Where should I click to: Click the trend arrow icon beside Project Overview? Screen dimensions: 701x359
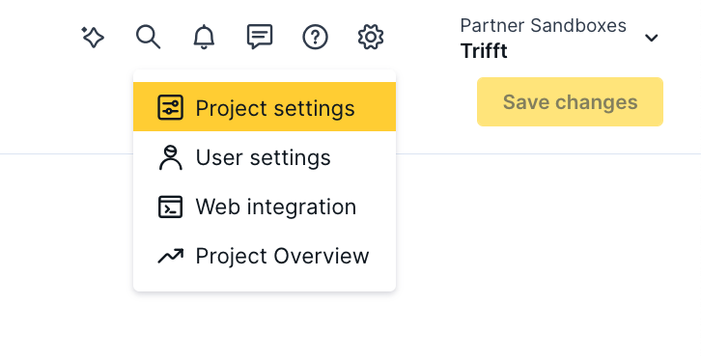[x=170, y=256]
